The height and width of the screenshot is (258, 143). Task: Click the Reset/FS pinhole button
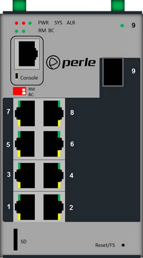coord(123,245)
